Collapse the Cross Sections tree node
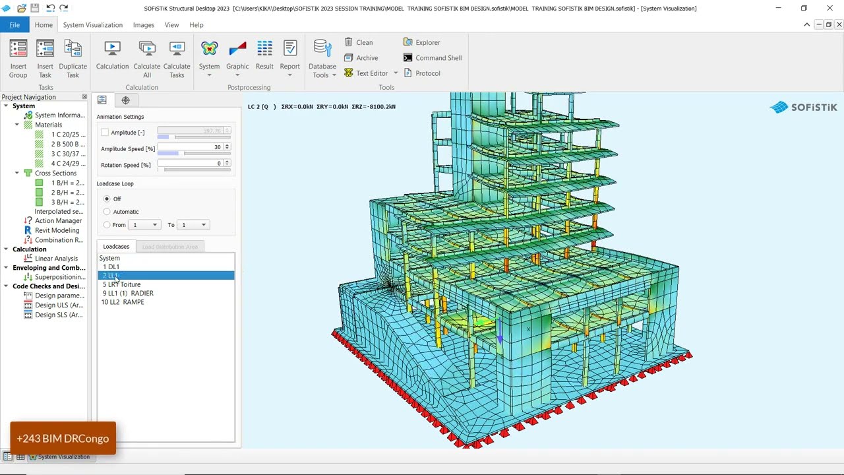This screenshot has height=475, width=844. coord(17,173)
